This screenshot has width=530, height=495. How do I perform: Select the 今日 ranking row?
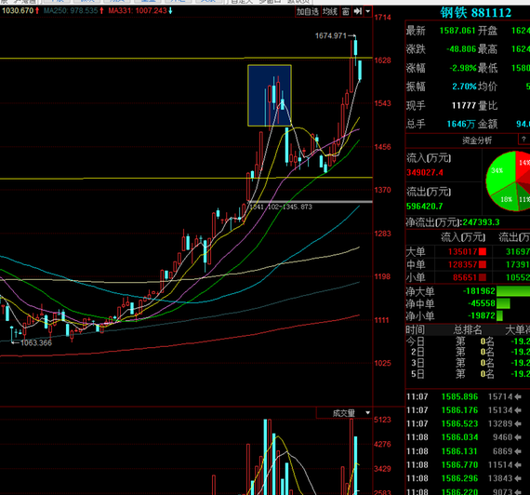point(468,341)
